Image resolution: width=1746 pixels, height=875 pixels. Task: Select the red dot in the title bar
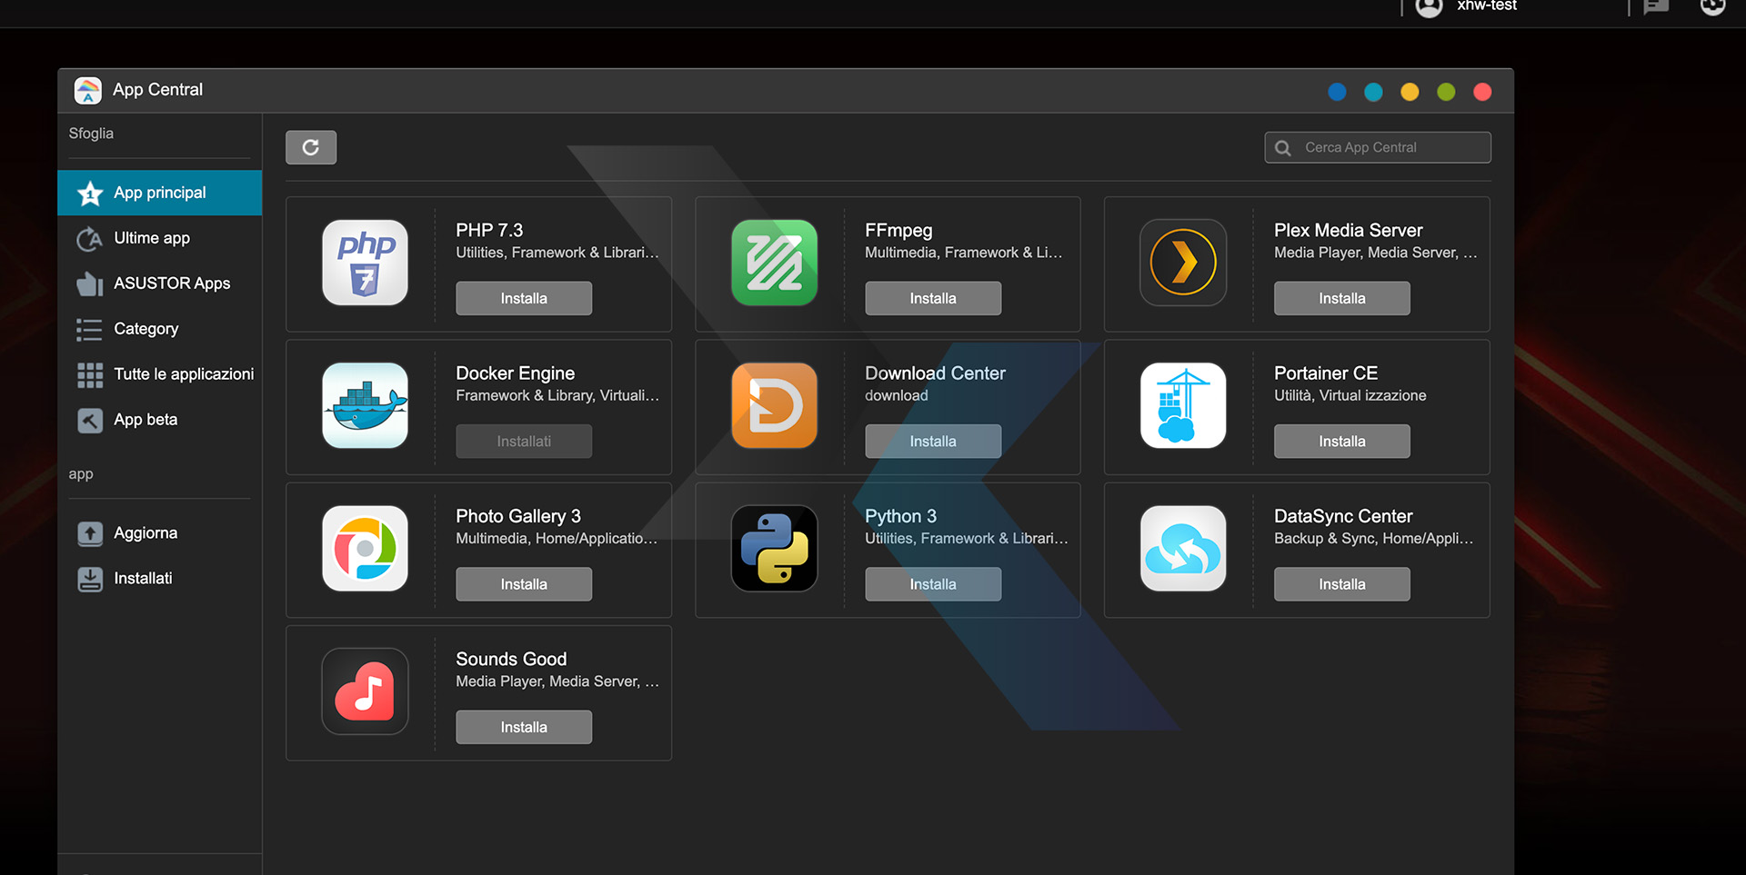click(1482, 91)
